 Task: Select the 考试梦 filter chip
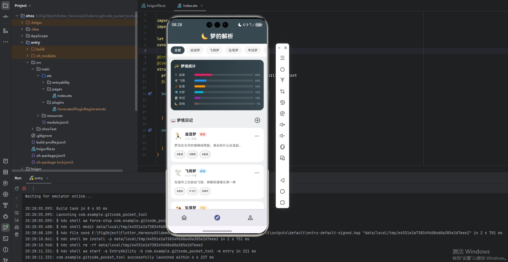(252, 50)
